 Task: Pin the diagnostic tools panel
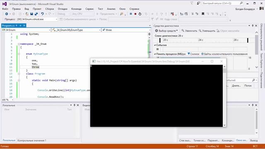pos(253,26)
